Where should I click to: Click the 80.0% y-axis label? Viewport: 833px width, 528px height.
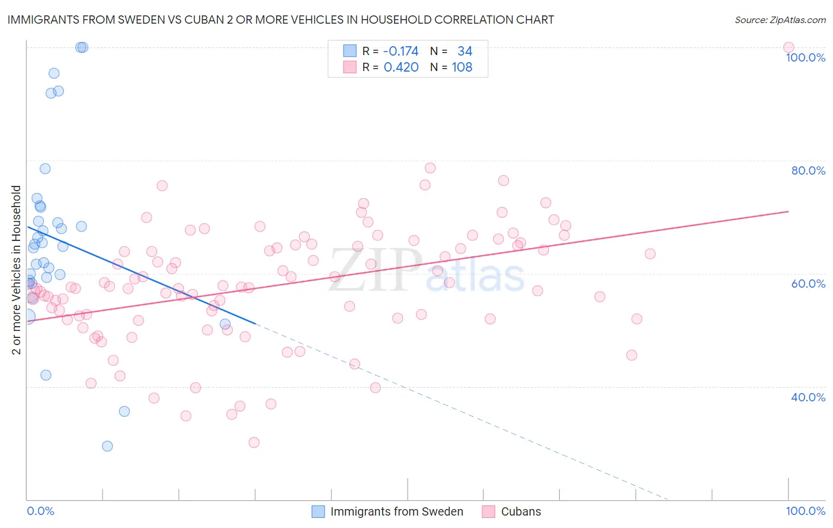tap(808, 170)
